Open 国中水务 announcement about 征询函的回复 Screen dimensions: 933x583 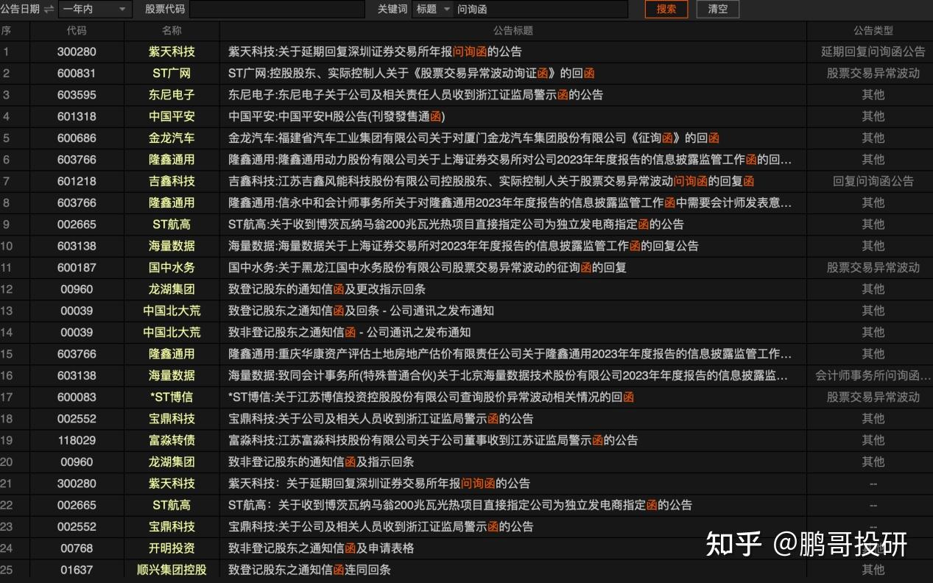(x=427, y=267)
